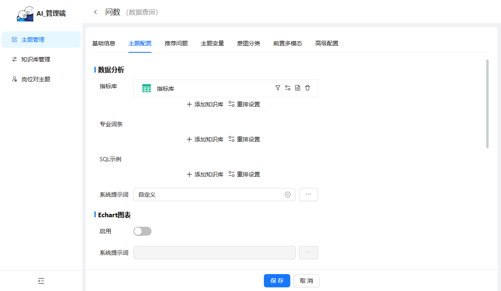Click 重排设置 under SQL示例
The image size is (501, 291).
tap(245, 174)
